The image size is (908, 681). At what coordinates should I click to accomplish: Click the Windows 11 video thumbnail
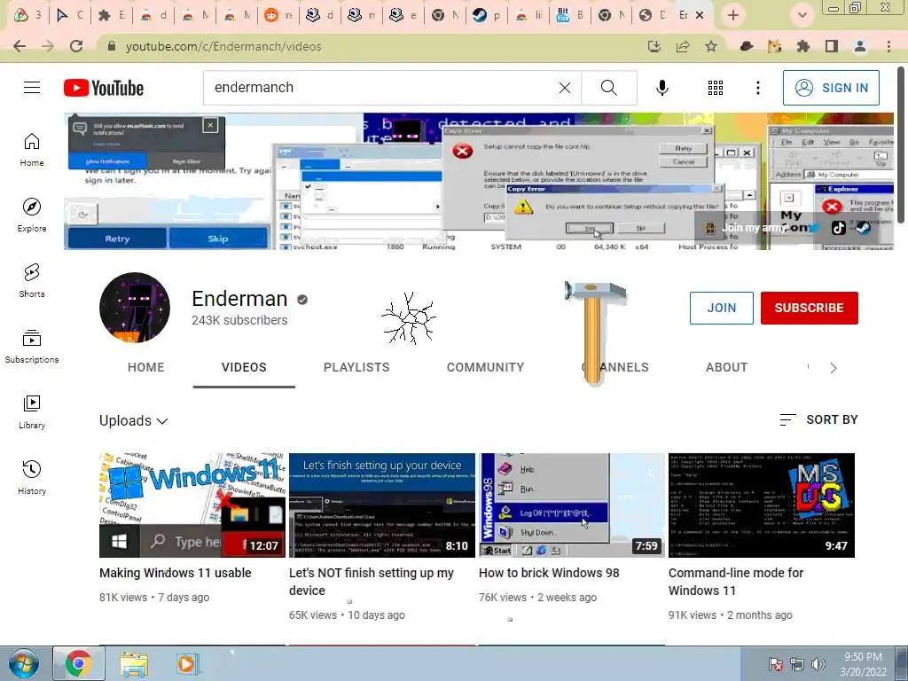(x=192, y=505)
